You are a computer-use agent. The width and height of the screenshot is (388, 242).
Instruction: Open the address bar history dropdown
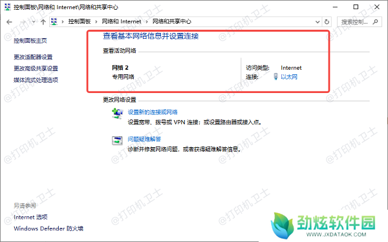coord(318,22)
